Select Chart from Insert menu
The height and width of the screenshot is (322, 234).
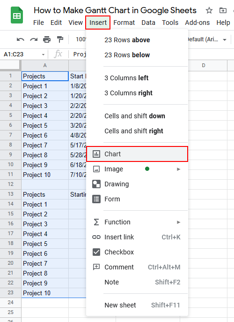point(137,154)
